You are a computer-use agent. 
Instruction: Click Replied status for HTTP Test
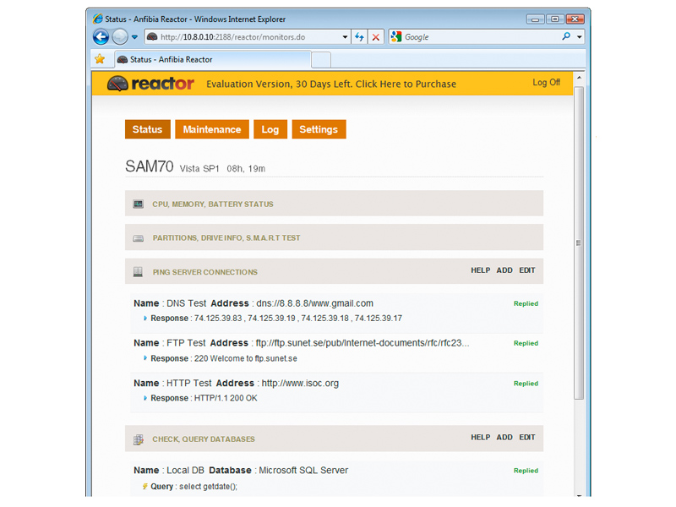point(526,384)
